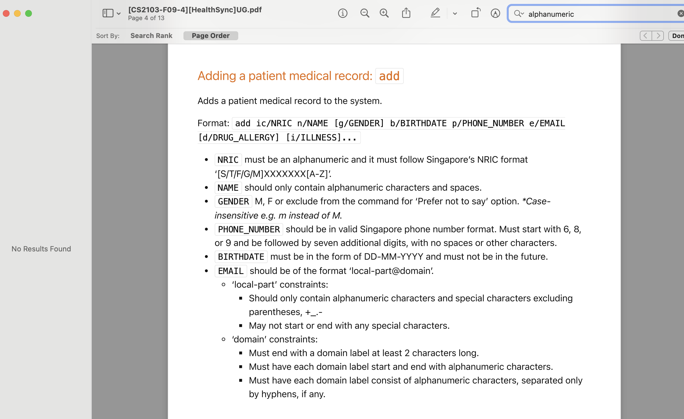The width and height of the screenshot is (684, 419).
Task: Go to the previous search result
Action: [645, 36]
